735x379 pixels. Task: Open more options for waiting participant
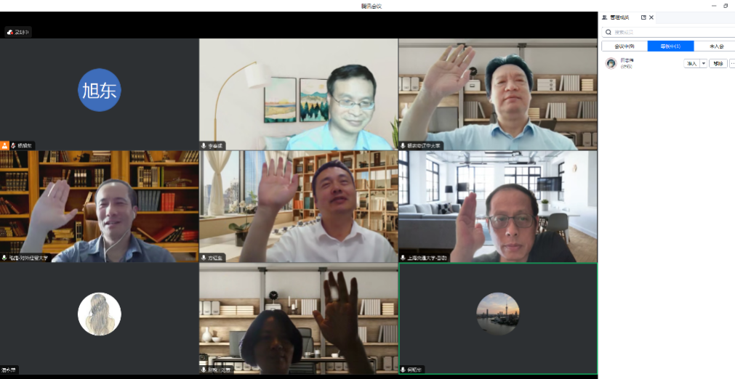pos(732,64)
